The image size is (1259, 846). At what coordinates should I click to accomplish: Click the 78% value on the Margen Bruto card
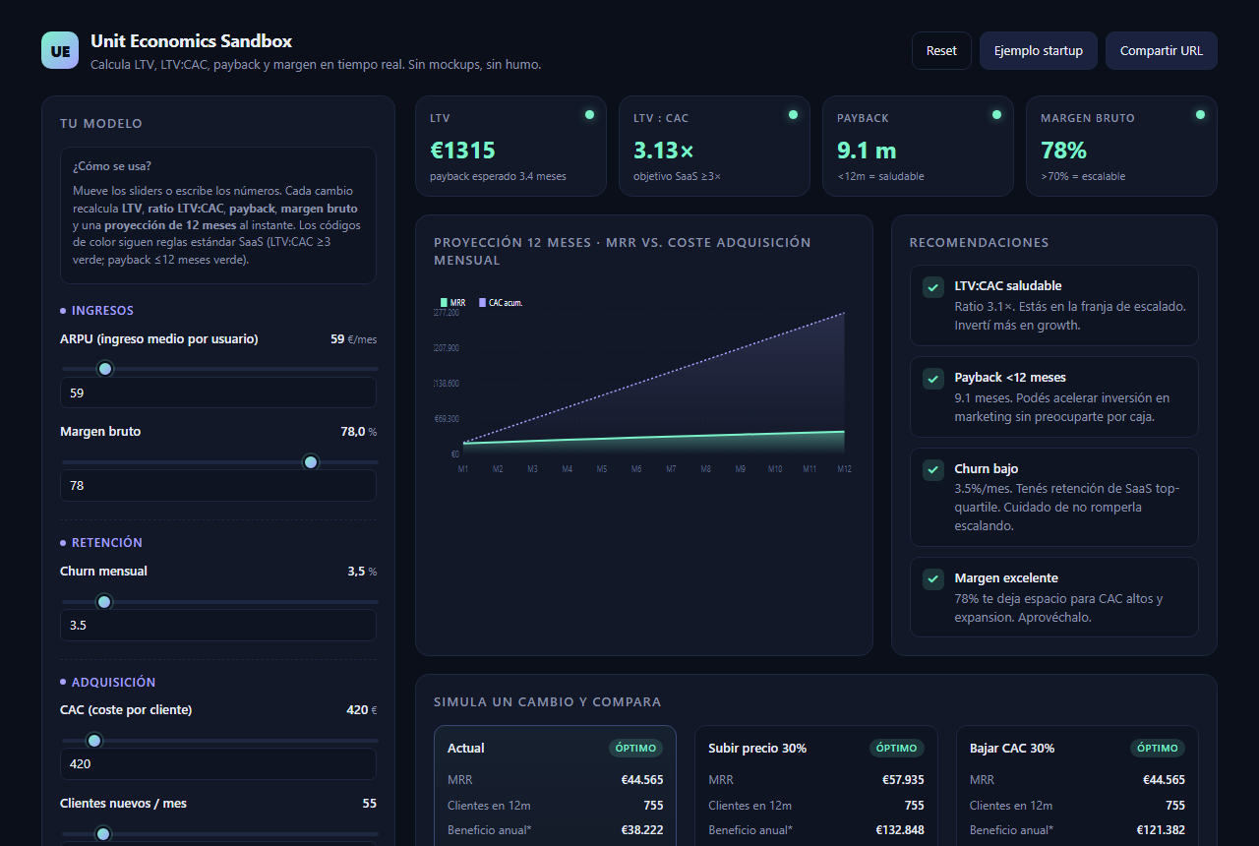(1063, 151)
